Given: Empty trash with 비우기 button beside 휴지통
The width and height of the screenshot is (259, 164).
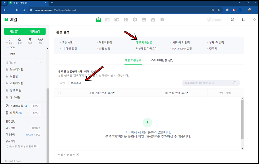Looking at the screenshot, I should [x=36, y=113].
